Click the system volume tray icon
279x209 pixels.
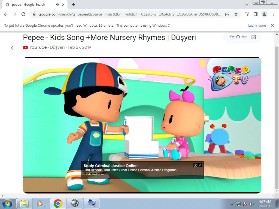click(251, 204)
